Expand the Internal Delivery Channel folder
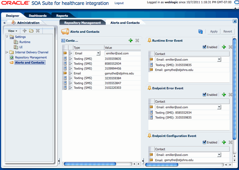 coord(7,52)
